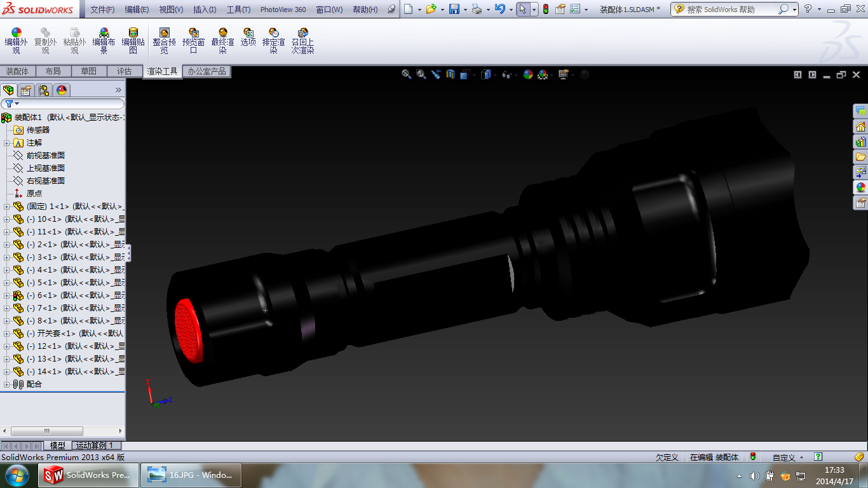Open the 插入(I) menu
This screenshot has height=488, width=868.
(x=205, y=10)
